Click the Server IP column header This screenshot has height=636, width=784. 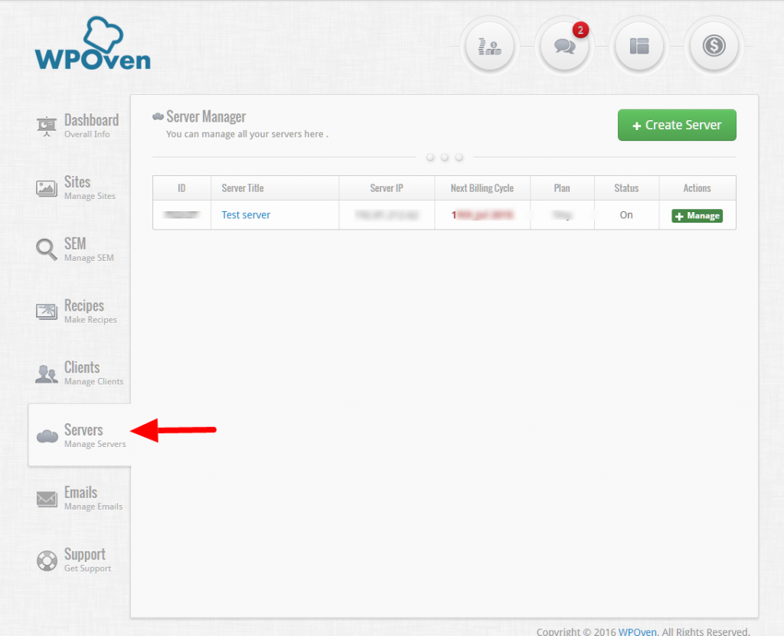tap(387, 188)
